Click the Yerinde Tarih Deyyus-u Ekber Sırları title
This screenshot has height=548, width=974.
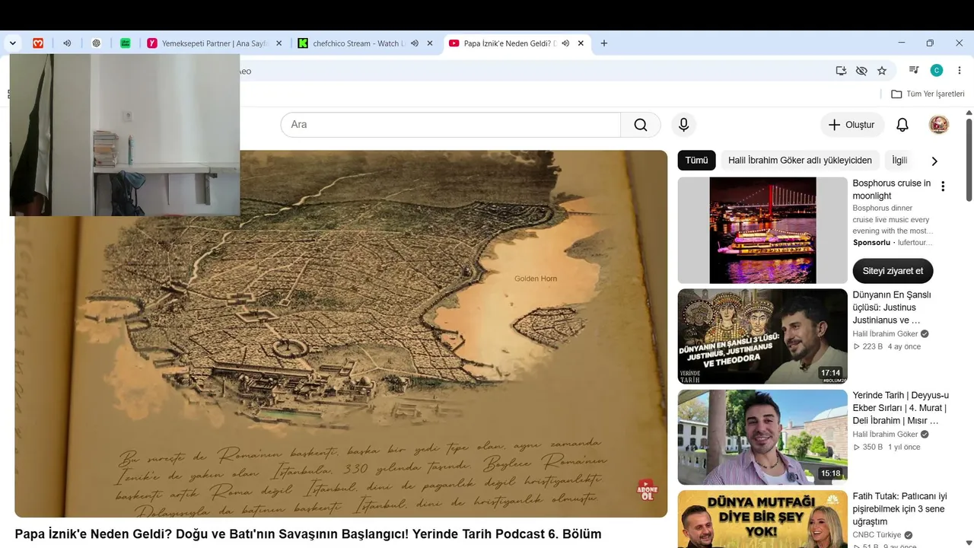click(x=901, y=408)
